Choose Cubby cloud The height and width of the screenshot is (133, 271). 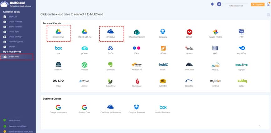[x=242, y=83]
